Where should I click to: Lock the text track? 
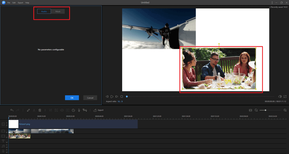[7, 142]
